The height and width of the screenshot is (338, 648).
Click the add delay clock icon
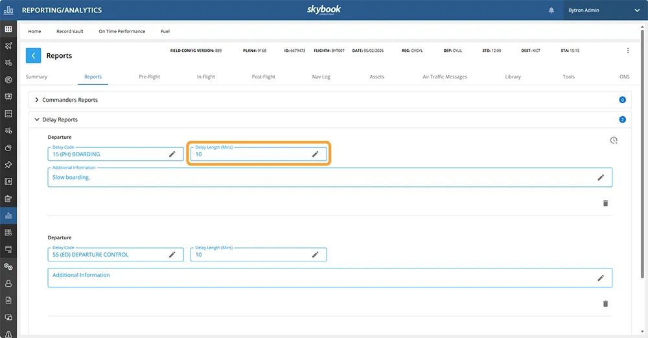tap(614, 140)
